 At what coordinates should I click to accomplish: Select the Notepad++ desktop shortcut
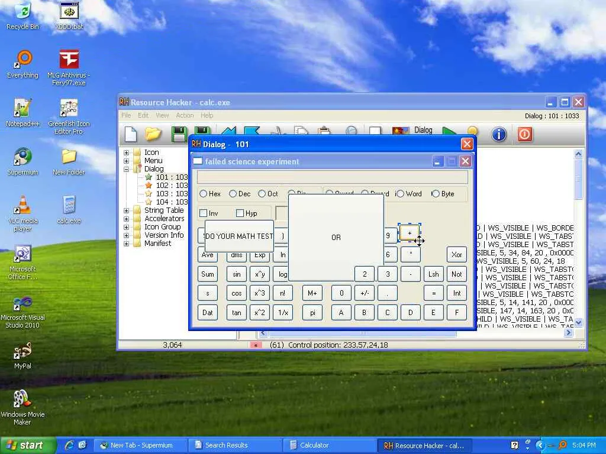pyautogui.click(x=23, y=113)
